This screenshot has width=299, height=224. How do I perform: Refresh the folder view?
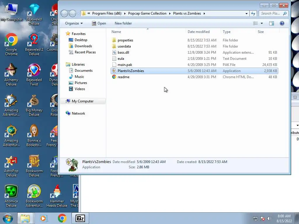point(253,13)
